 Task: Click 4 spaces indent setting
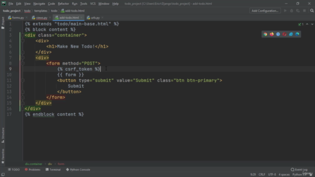284,175
